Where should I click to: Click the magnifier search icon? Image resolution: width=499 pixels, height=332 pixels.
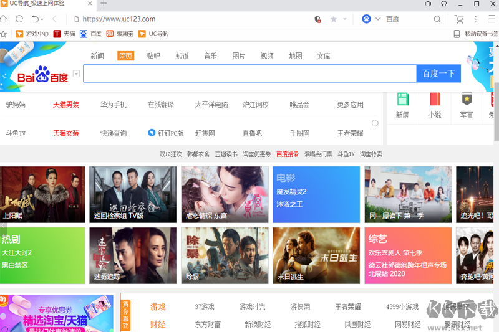(437, 19)
